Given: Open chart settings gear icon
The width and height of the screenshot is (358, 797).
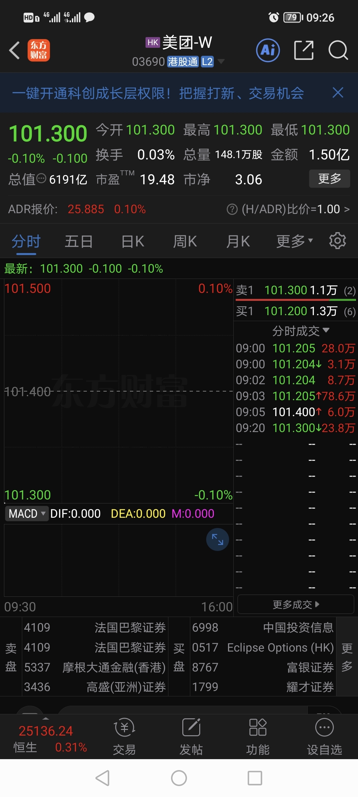Looking at the screenshot, I should (337, 241).
